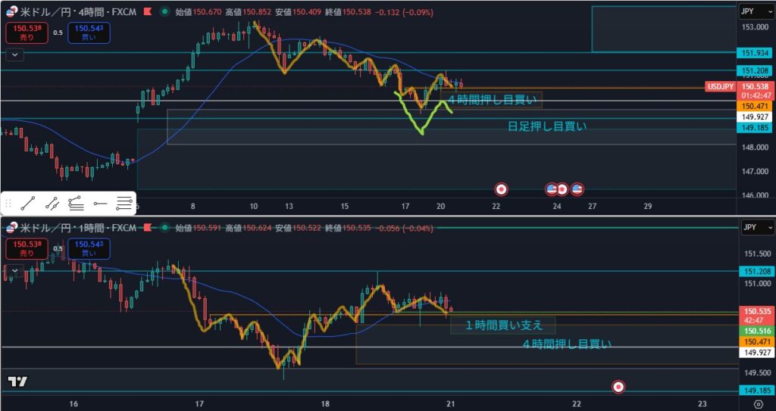
Task: Click the 151.934 price label on axis
Action: point(755,53)
